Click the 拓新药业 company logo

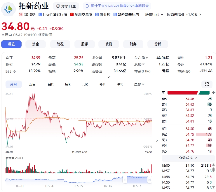coord(8,9)
